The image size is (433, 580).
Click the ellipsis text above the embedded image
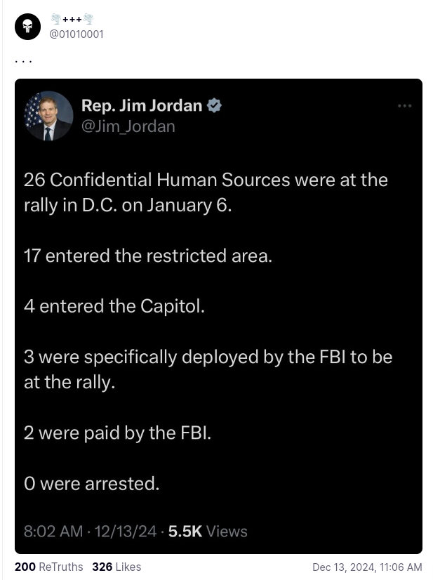click(23, 60)
